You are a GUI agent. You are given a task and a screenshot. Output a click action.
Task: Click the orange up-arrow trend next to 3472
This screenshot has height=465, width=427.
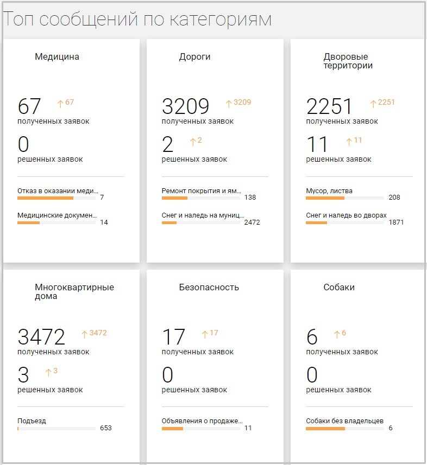[94, 333]
